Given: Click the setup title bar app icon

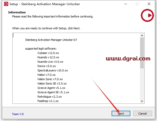Looking at the screenshot, I should (x=6, y=4).
